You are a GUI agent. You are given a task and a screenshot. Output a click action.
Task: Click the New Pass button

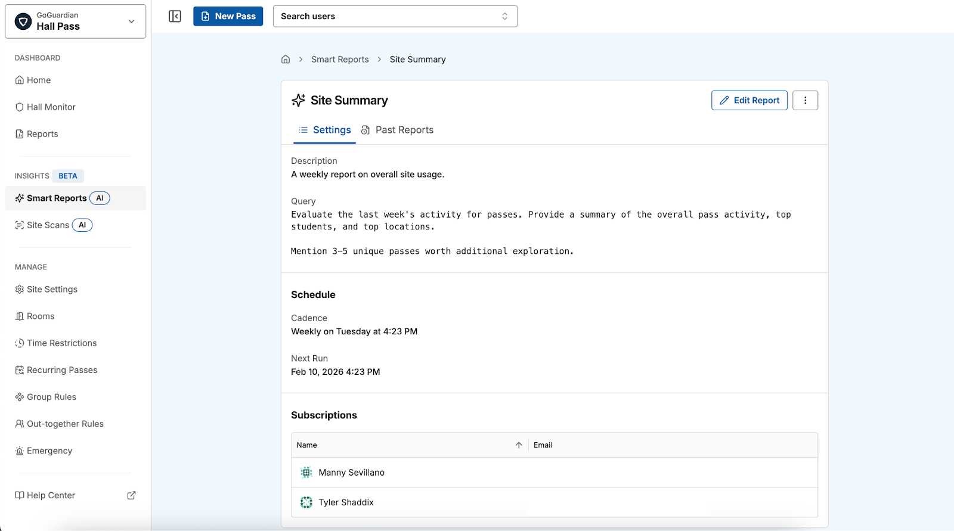point(228,16)
